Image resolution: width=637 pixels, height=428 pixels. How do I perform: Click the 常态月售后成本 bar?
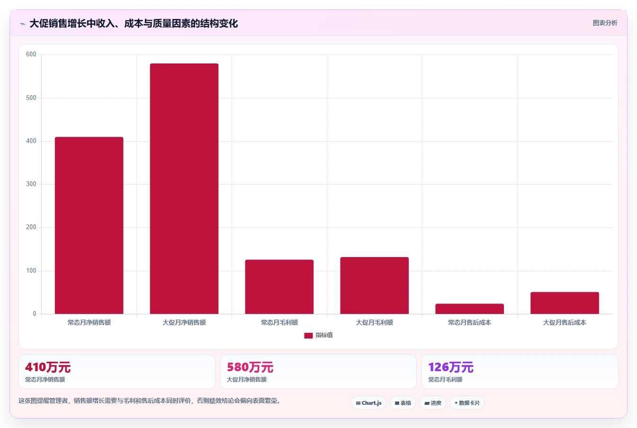pos(470,309)
